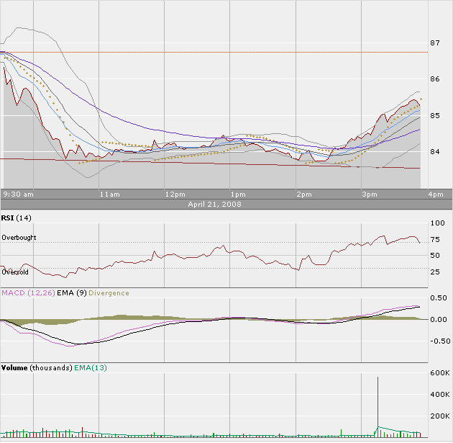Select the Divergence legend label
The image size is (453, 443).
(x=109, y=293)
